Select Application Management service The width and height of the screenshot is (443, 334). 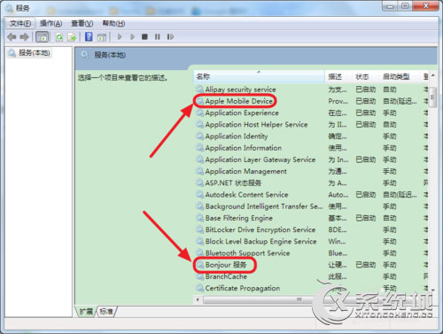(x=312, y=171)
